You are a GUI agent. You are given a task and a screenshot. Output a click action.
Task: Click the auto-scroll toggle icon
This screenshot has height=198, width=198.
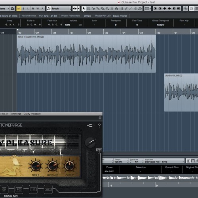[75, 9]
